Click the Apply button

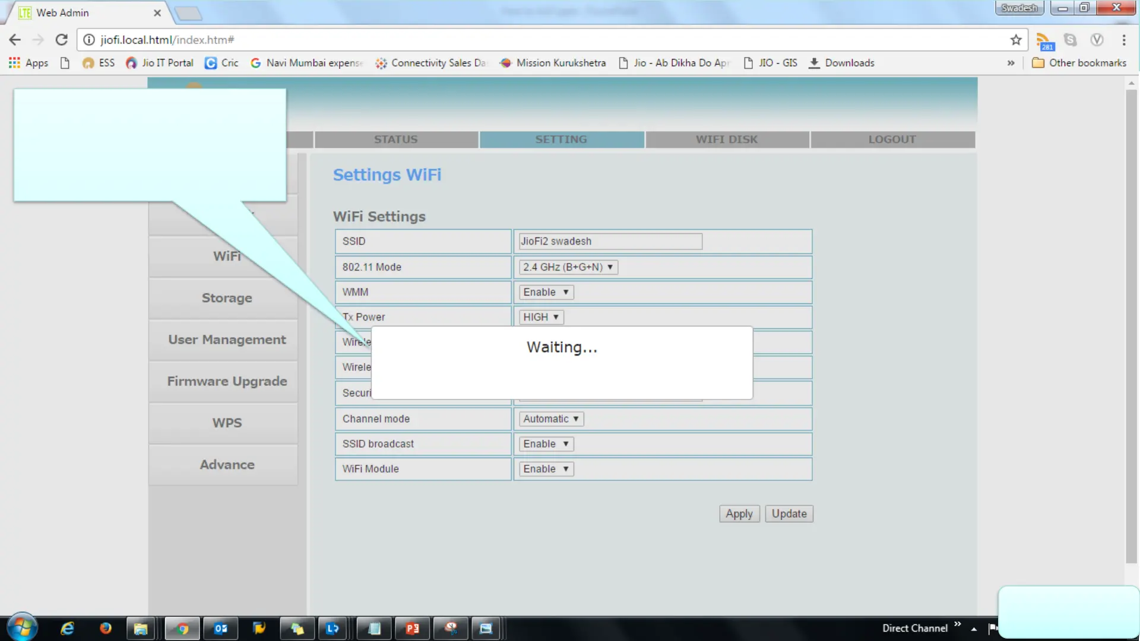(x=739, y=514)
